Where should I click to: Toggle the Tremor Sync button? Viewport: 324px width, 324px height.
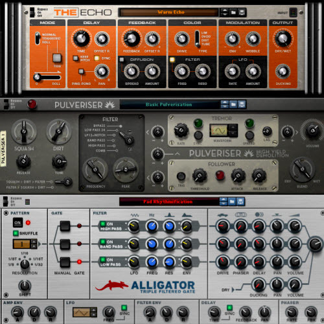pyautogui.click(x=198, y=135)
